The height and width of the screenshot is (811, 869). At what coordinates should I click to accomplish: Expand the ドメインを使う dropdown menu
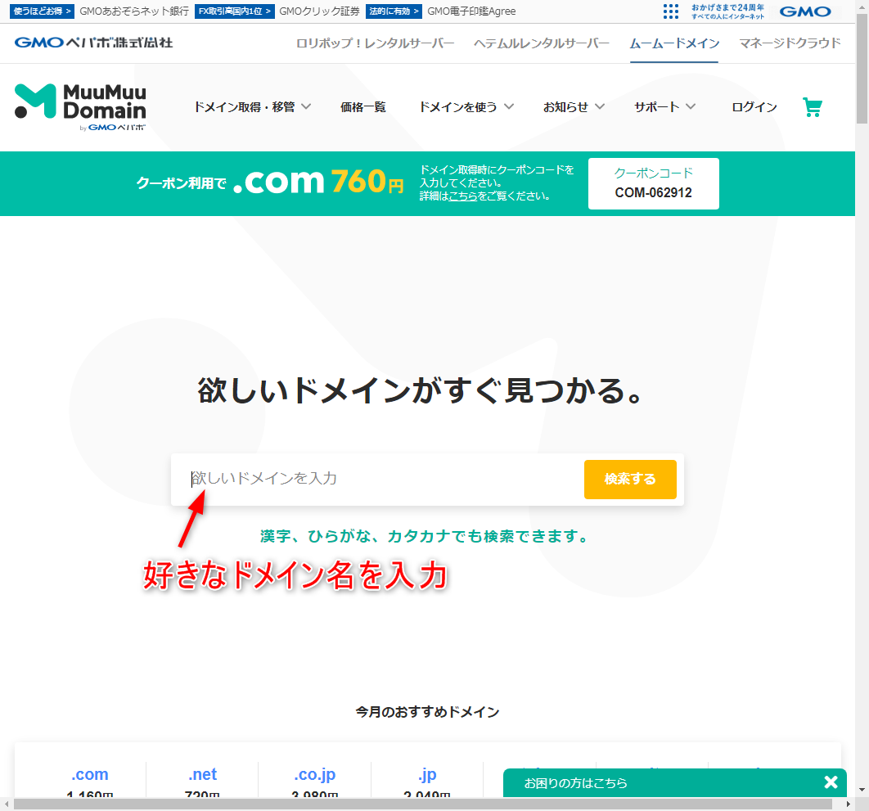pyautogui.click(x=466, y=107)
